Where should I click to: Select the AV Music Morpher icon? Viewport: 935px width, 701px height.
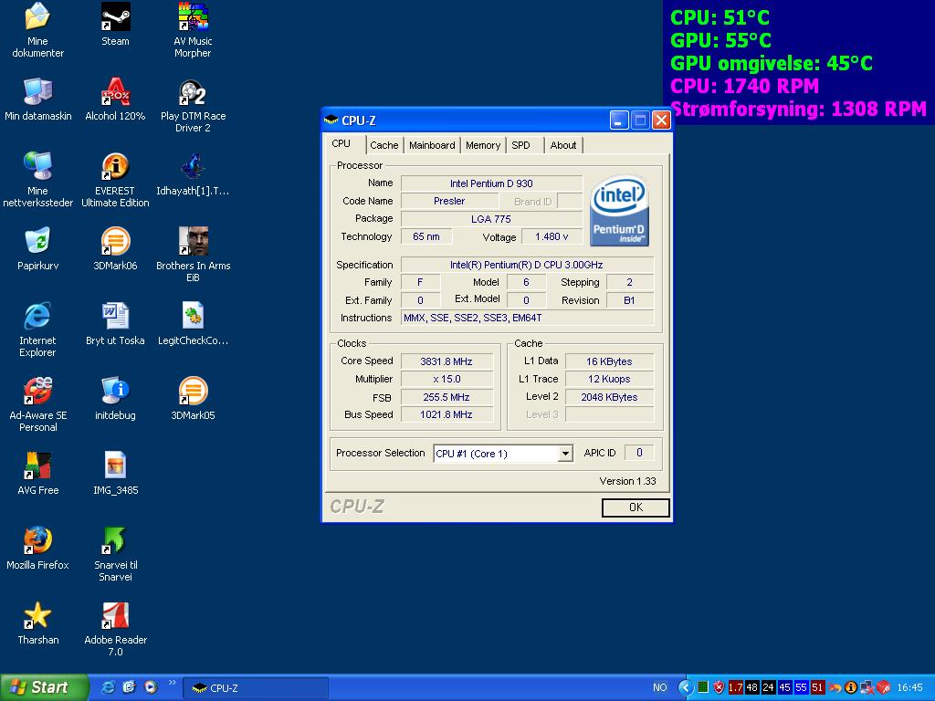coord(193,16)
